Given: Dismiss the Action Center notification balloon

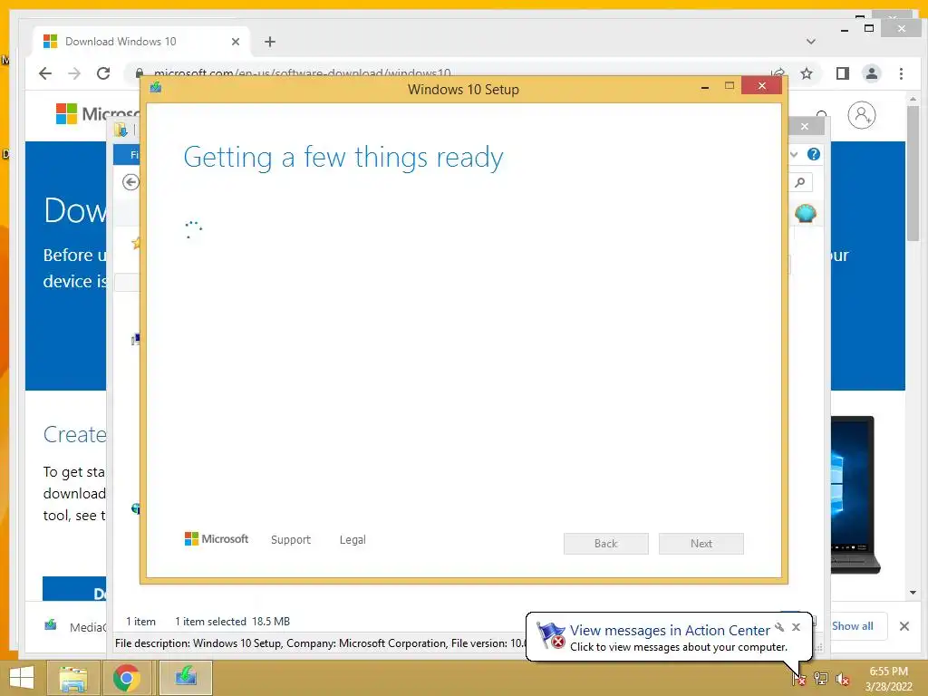Looking at the screenshot, I should click(x=796, y=627).
